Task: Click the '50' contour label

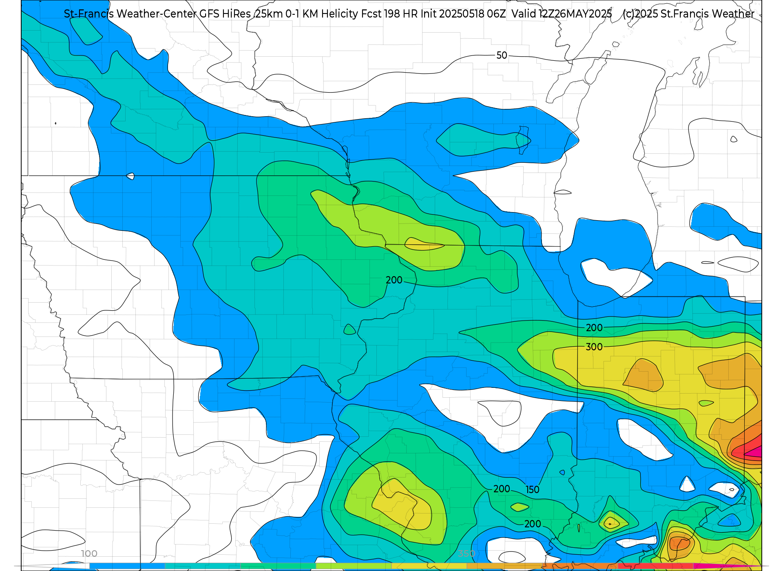Action: (x=502, y=55)
